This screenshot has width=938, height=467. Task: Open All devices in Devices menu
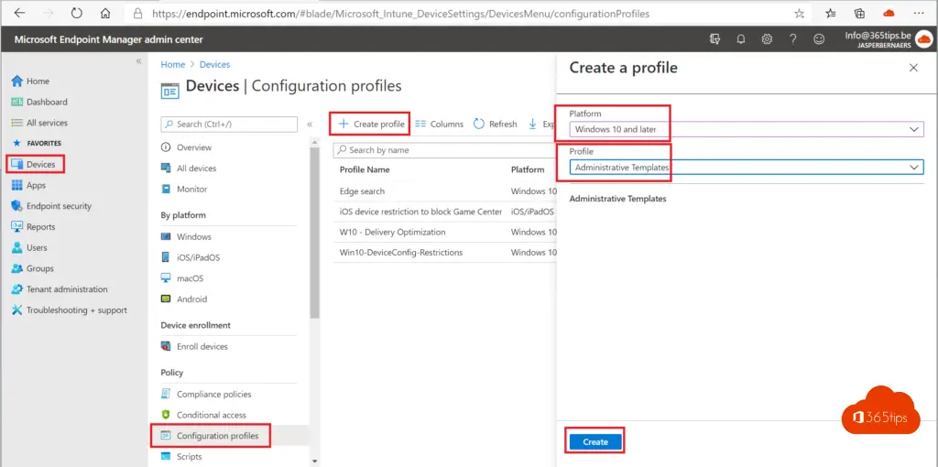(196, 168)
